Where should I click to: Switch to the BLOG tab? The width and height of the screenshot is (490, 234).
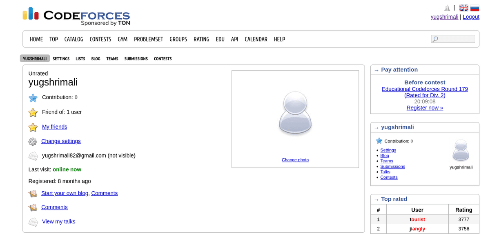point(96,59)
